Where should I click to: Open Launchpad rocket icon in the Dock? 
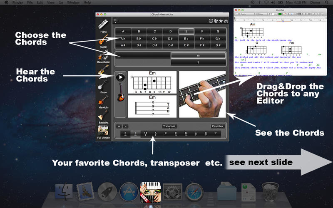[107, 192]
